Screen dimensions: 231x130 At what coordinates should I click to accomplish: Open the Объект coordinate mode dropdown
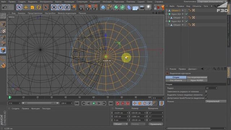pyautogui.click(x=121, y=124)
